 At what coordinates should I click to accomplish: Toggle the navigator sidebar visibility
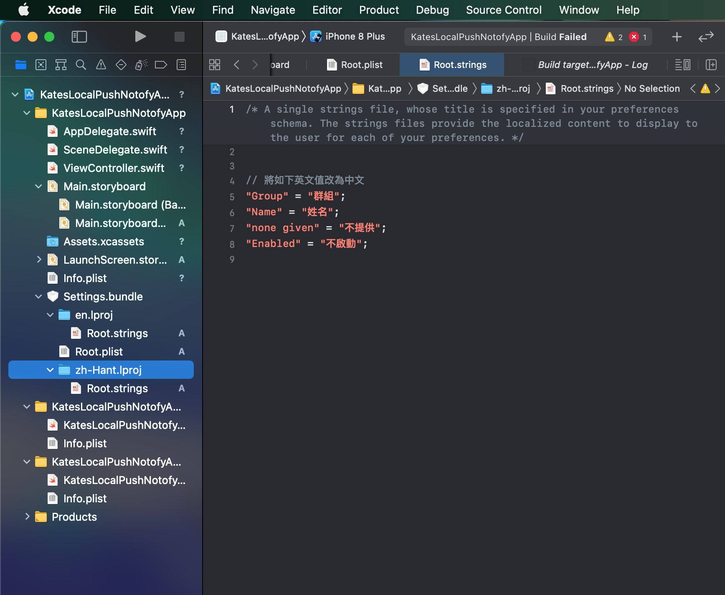click(79, 37)
